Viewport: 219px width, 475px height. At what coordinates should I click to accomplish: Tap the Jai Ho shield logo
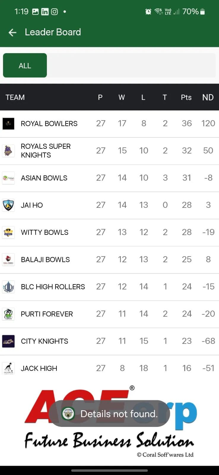click(8, 205)
